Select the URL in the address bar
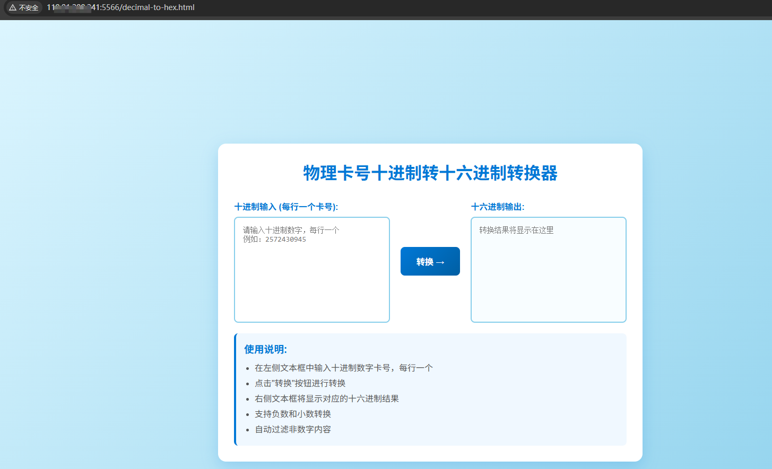 pyautogui.click(x=120, y=7)
